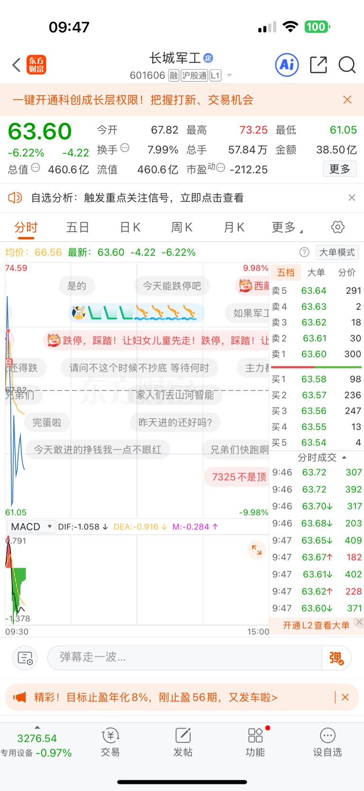Open the MACD indicator dropdown

point(31,527)
